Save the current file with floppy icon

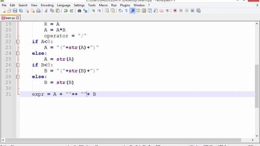click(15, 11)
